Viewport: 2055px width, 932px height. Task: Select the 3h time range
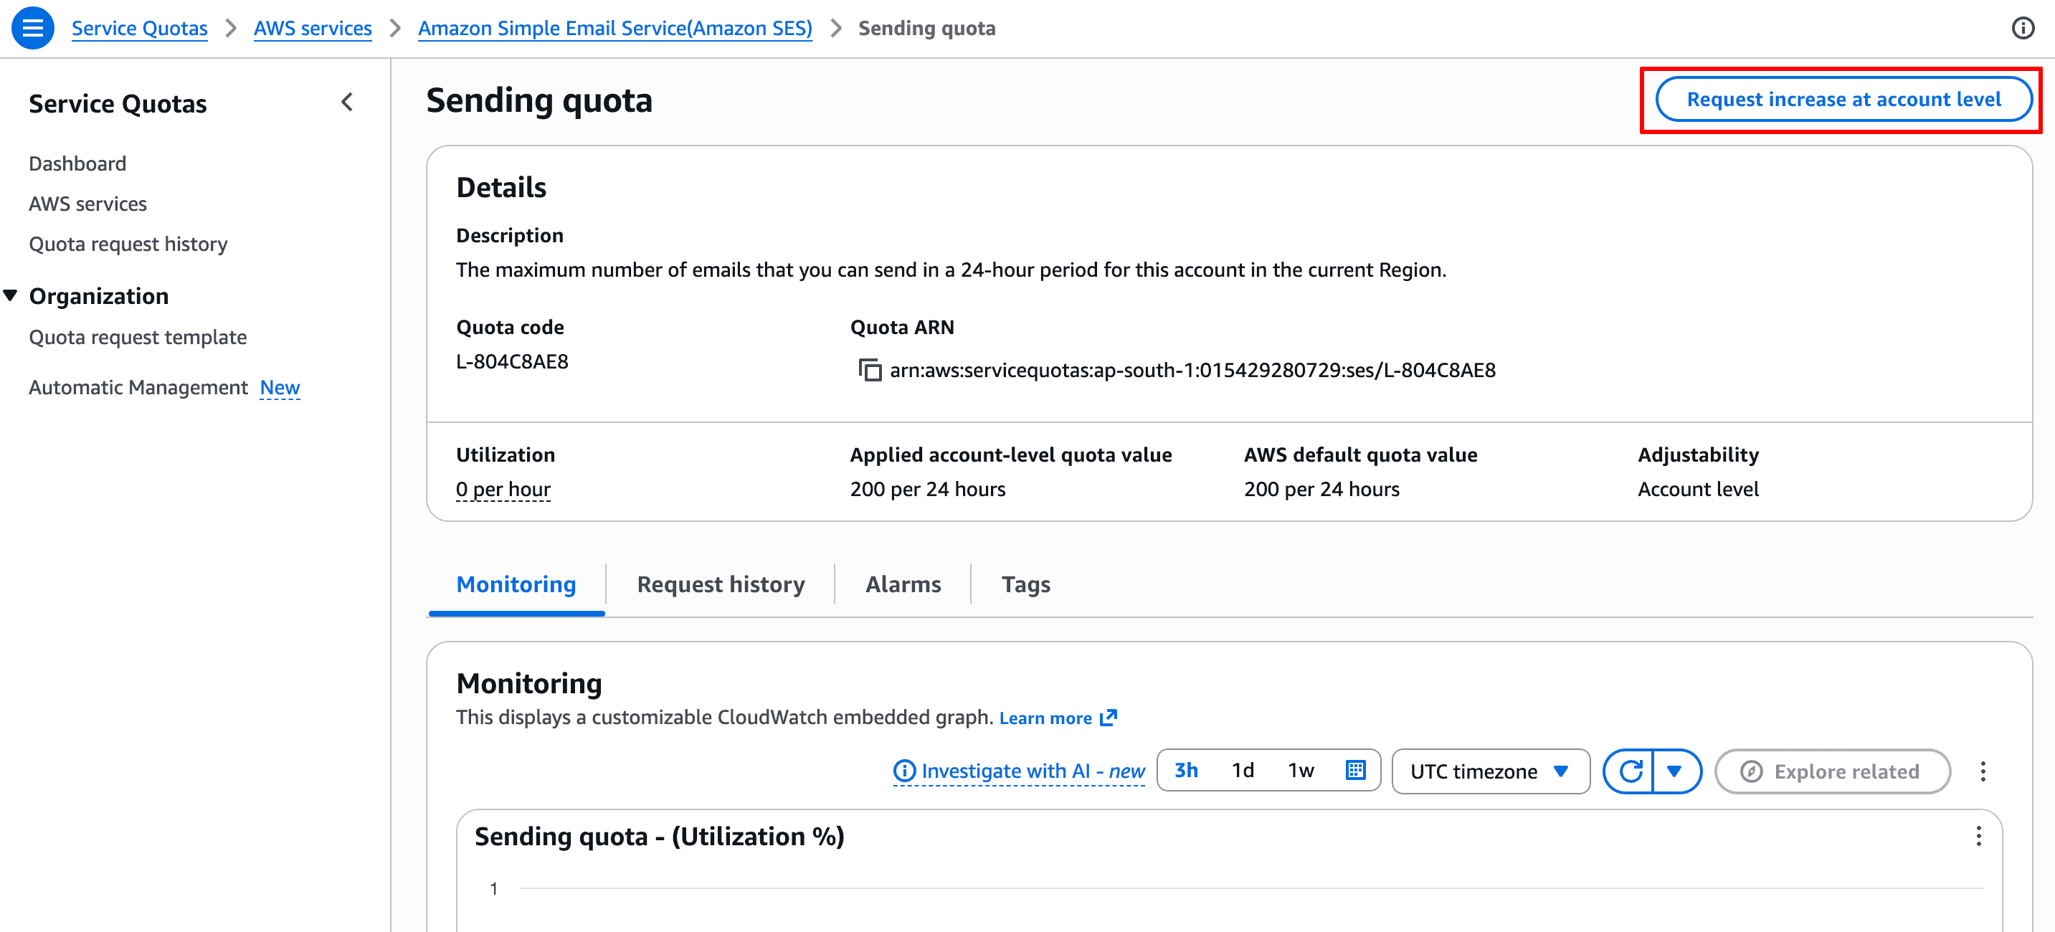pos(1186,770)
